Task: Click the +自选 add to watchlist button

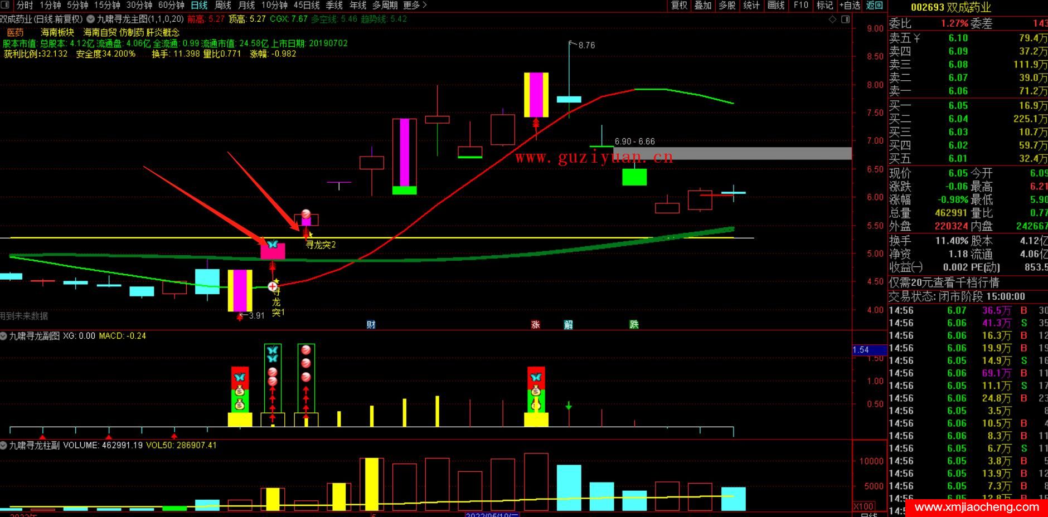Action: click(850, 5)
